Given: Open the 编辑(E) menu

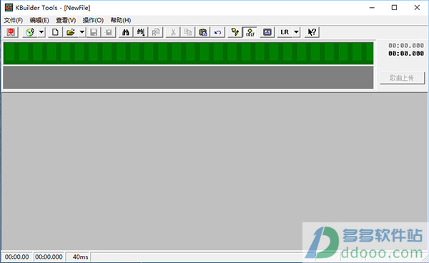Looking at the screenshot, I should point(39,20).
